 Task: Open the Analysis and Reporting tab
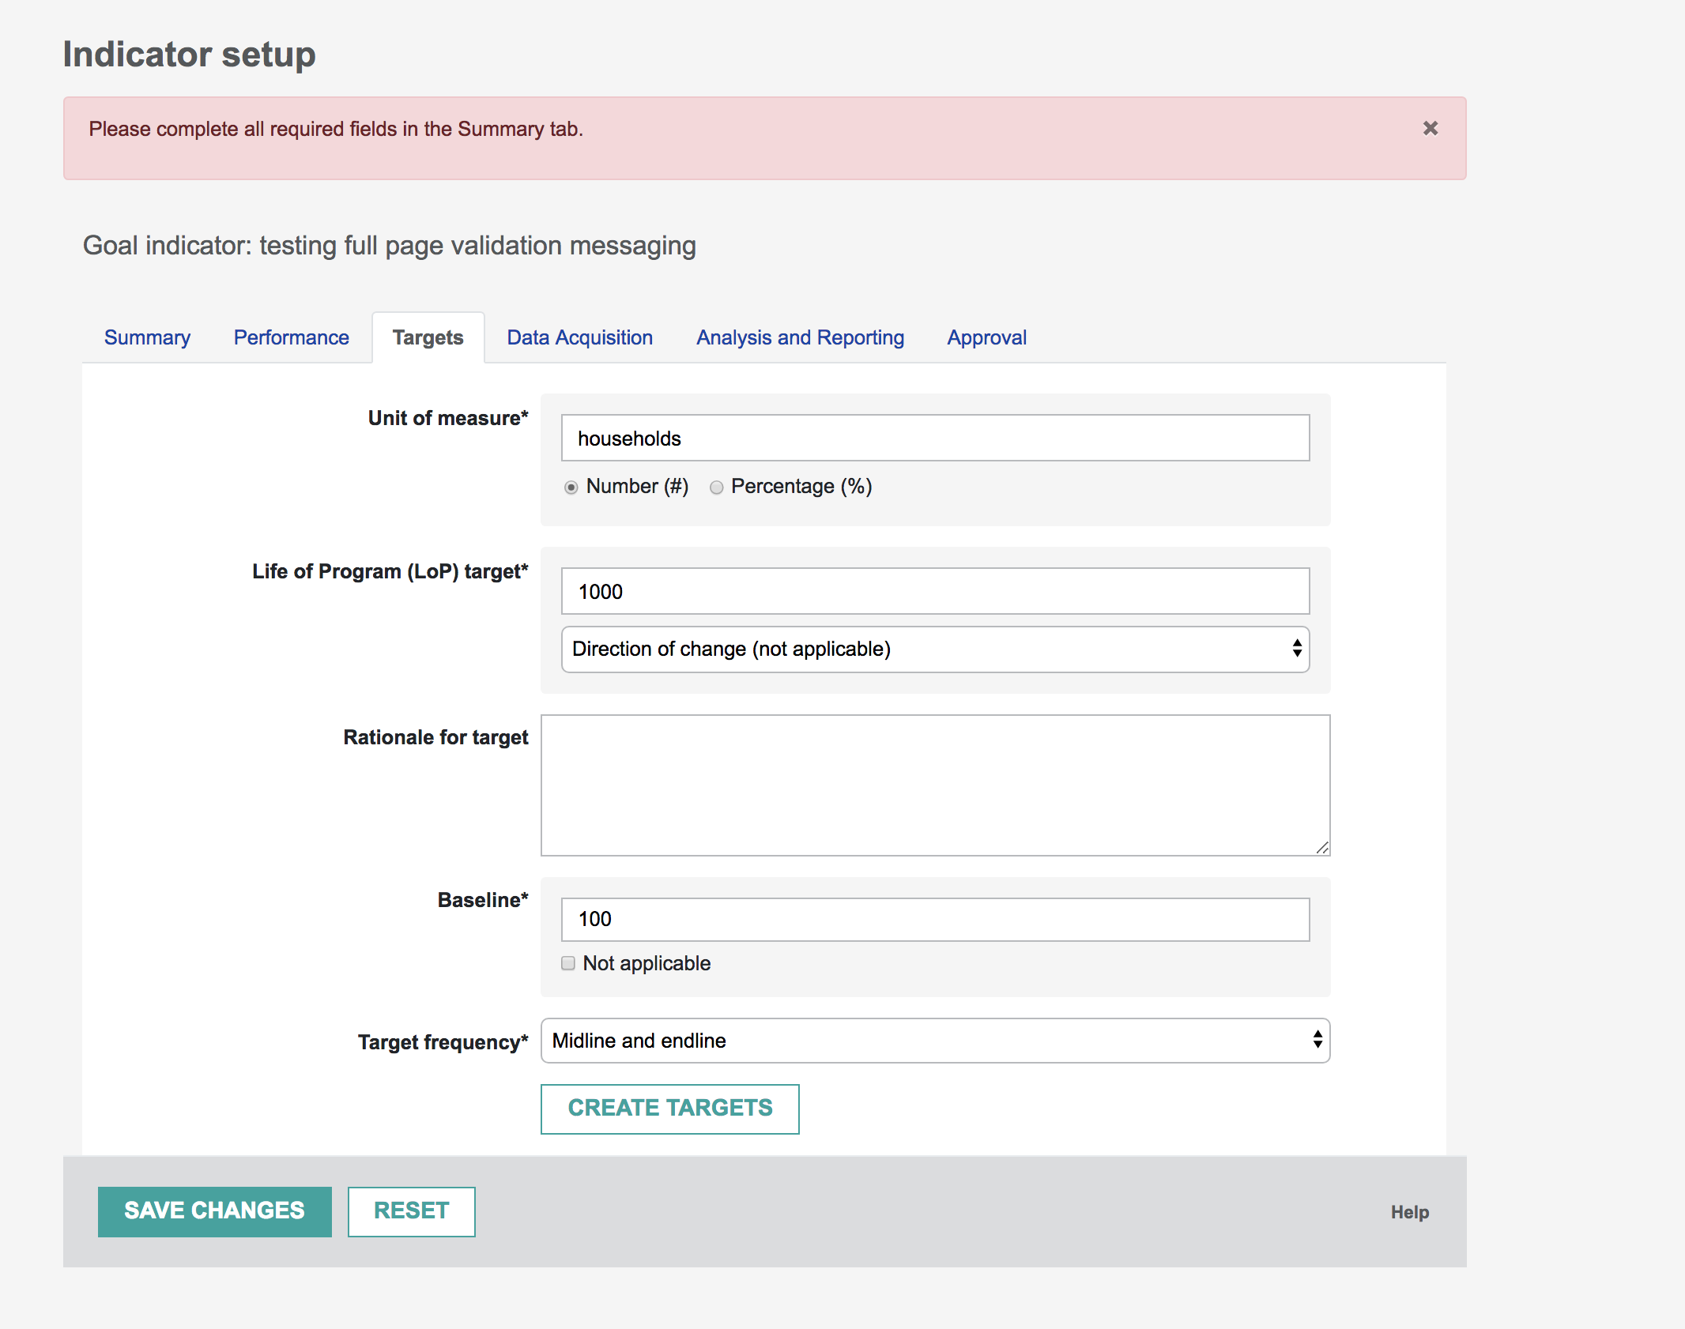[x=800, y=337]
